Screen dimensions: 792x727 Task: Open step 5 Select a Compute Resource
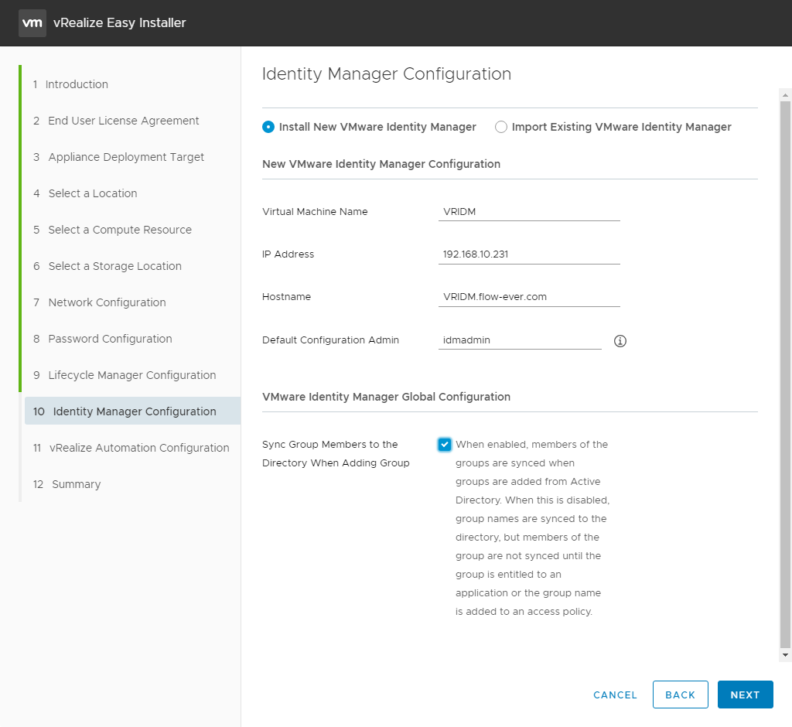point(113,230)
